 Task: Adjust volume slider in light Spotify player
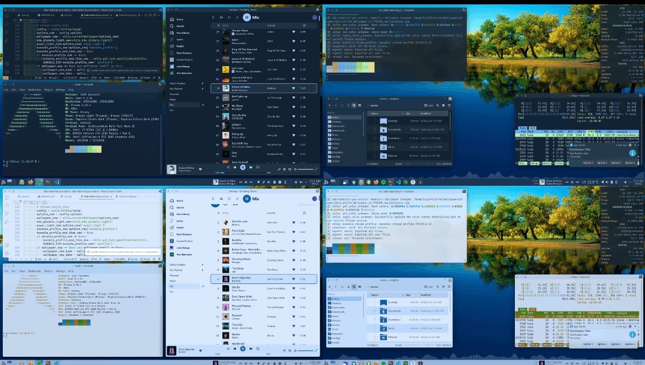(x=306, y=350)
